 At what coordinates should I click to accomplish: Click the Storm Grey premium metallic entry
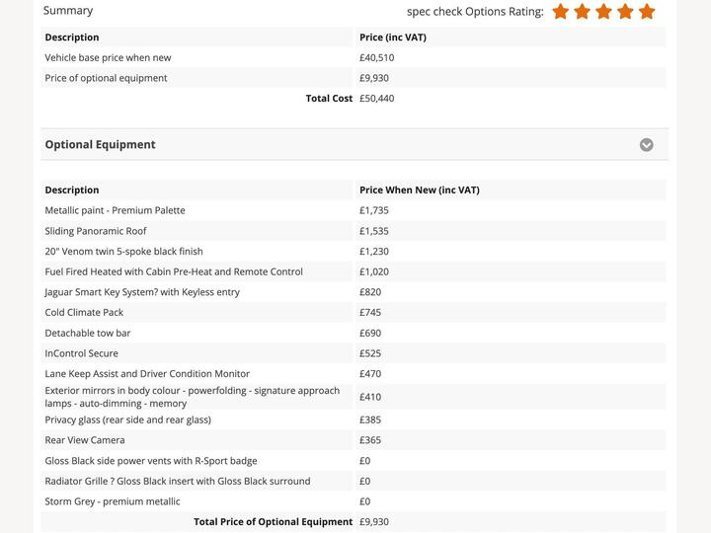[x=112, y=501]
